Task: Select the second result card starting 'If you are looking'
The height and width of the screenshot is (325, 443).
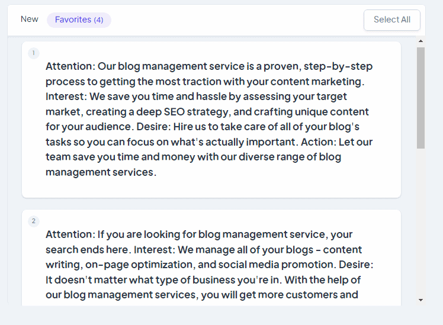Action: [x=211, y=258]
